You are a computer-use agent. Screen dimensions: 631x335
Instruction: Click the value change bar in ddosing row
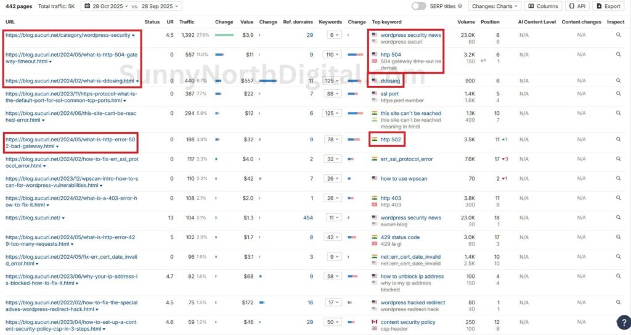268,81
